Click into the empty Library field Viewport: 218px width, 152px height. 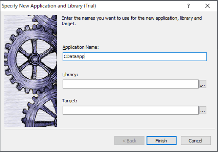click(x=130, y=84)
